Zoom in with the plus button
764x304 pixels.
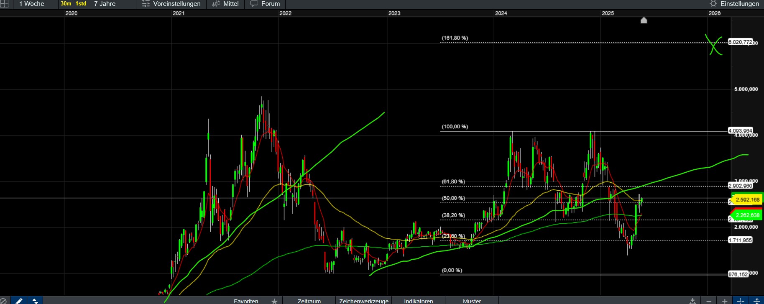(725, 301)
